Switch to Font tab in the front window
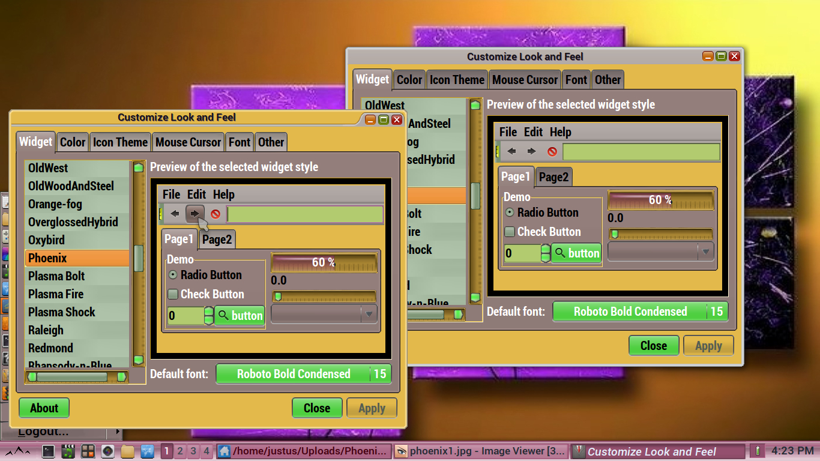 [240, 142]
